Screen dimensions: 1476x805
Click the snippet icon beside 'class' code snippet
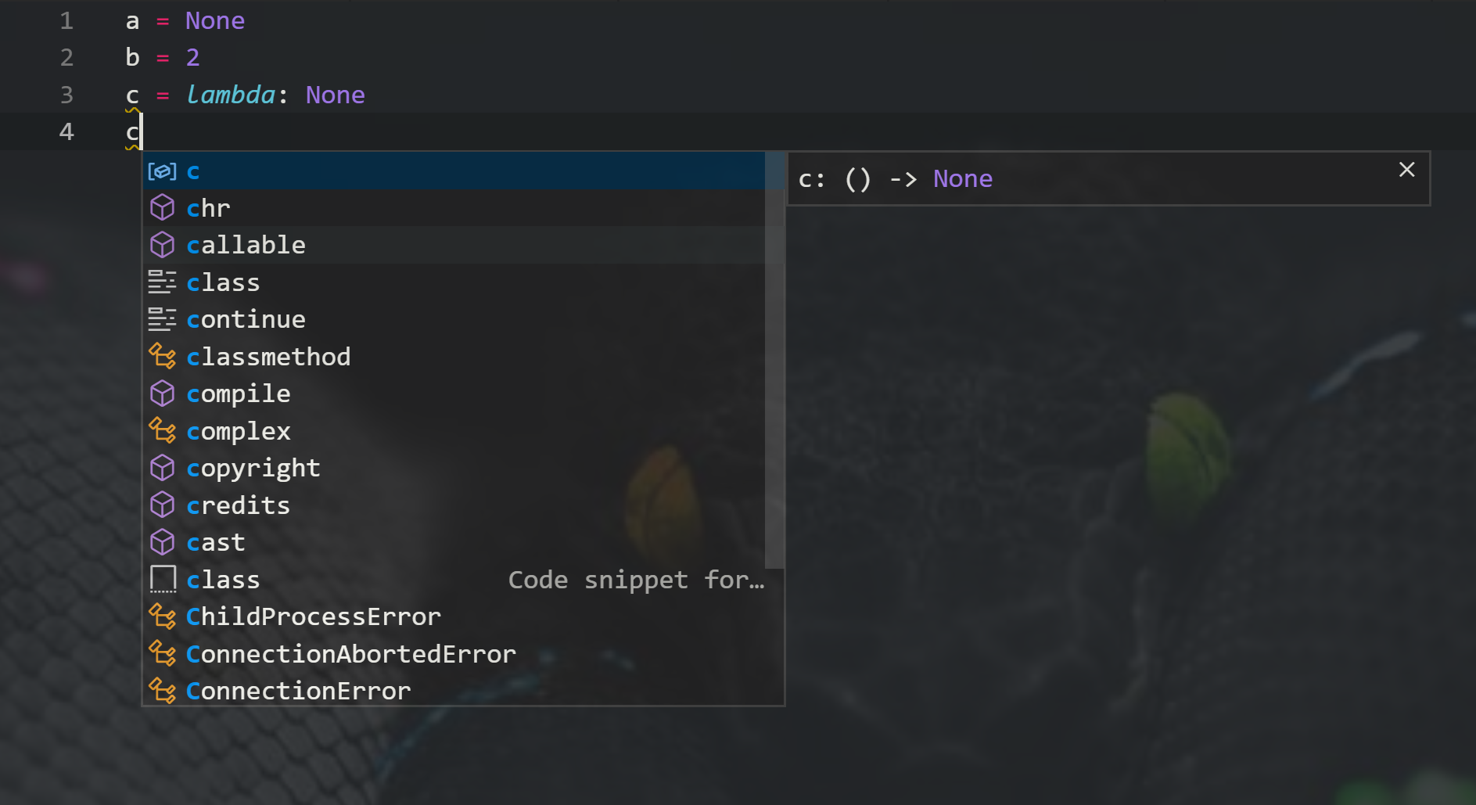click(x=163, y=579)
